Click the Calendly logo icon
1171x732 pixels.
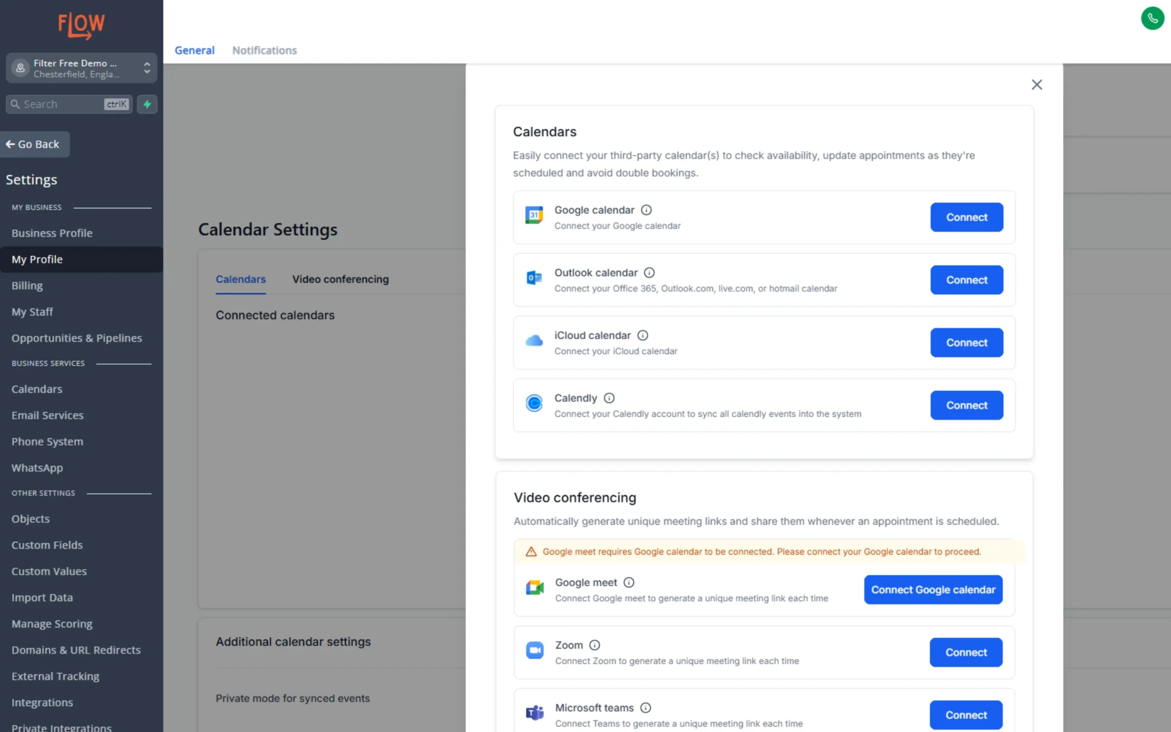[534, 403]
